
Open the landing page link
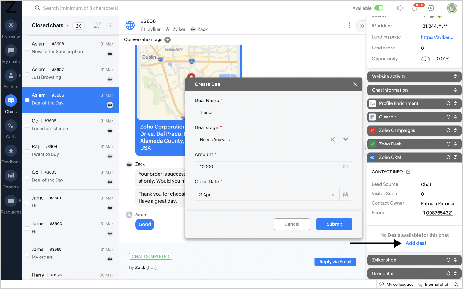point(437,37)
